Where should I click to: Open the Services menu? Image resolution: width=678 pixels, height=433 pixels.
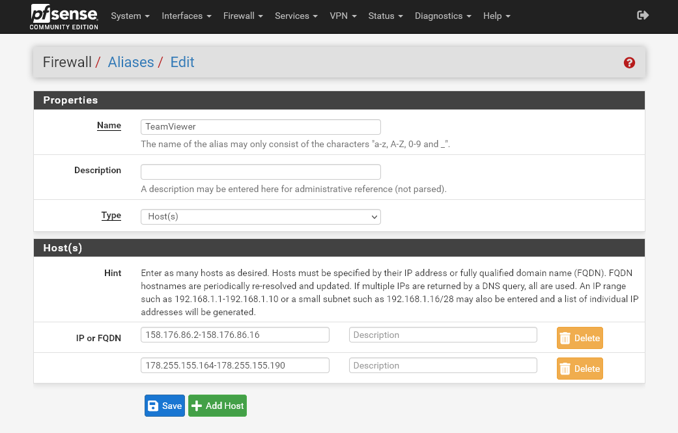(296, 16)
